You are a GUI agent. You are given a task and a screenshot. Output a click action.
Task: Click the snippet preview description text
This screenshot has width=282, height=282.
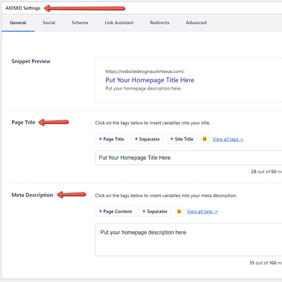pos(143,89)
